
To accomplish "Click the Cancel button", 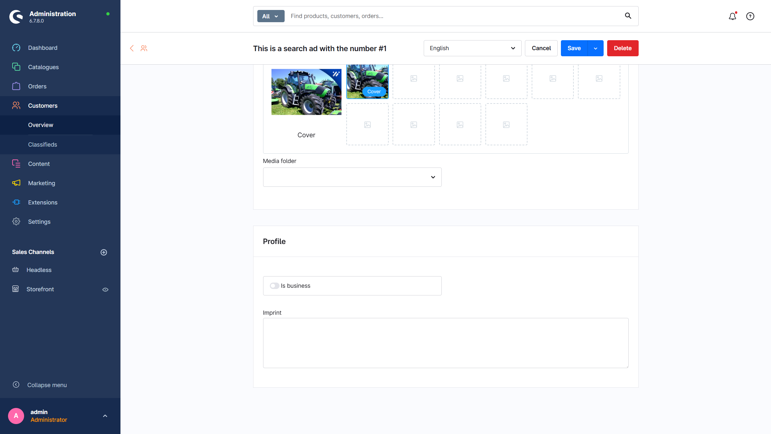I will tap(541, 48).
